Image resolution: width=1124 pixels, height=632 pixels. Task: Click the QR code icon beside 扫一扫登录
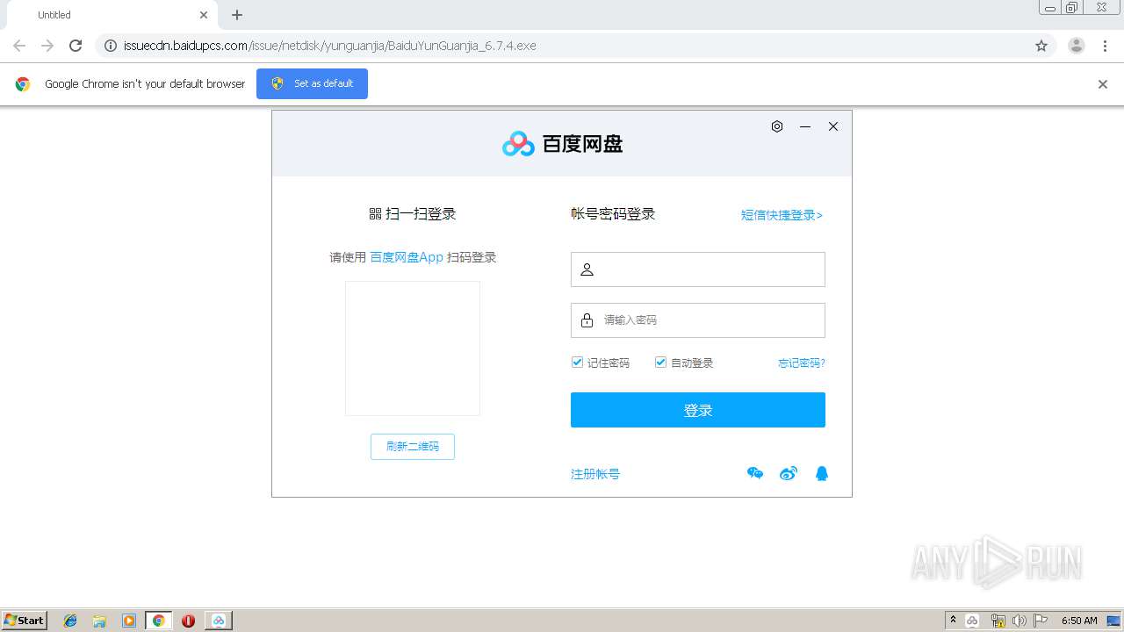(x=375, y=214)
